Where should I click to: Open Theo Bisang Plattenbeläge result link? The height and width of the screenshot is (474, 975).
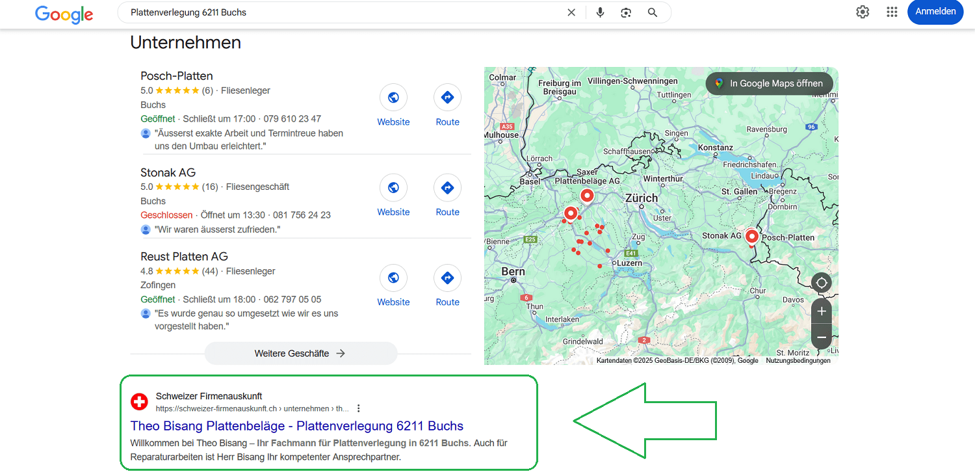(296, 426)
